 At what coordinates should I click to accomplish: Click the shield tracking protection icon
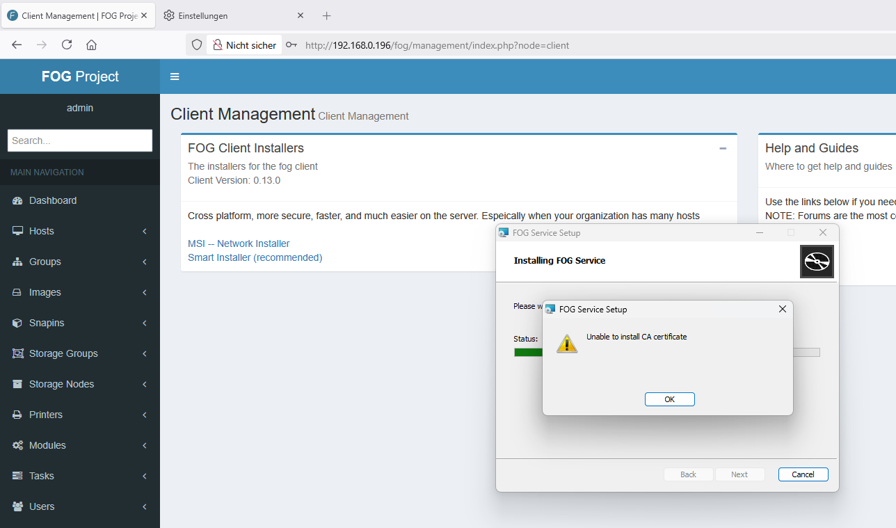197,45
